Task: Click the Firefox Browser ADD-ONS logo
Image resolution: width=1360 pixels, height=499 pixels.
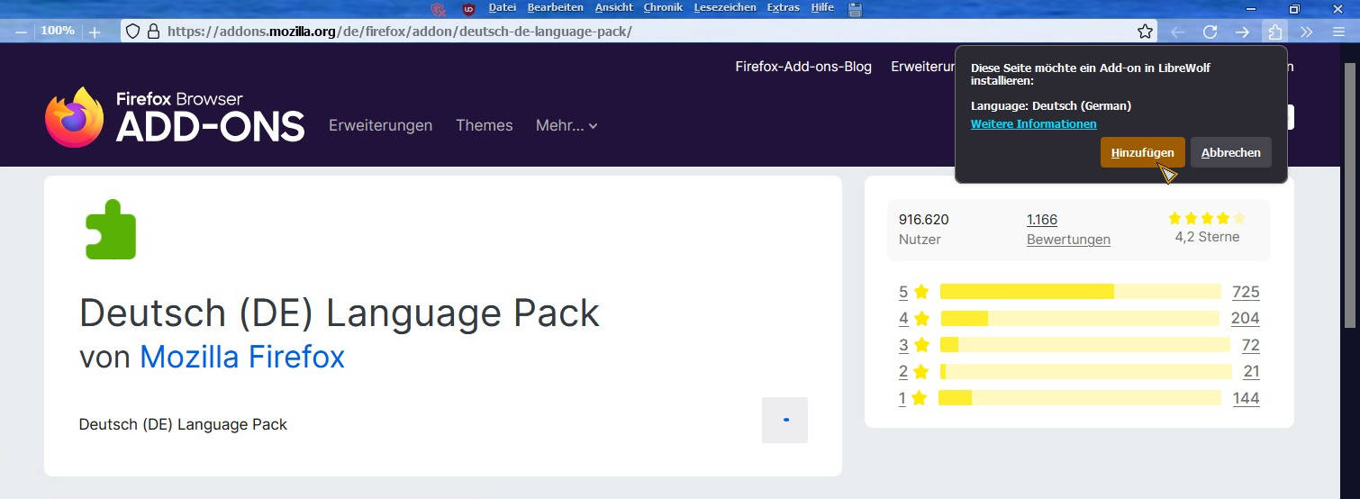Action: point(175,117)
